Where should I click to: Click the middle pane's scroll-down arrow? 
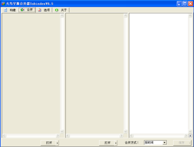pyautogui.click(x=125, y=131)
